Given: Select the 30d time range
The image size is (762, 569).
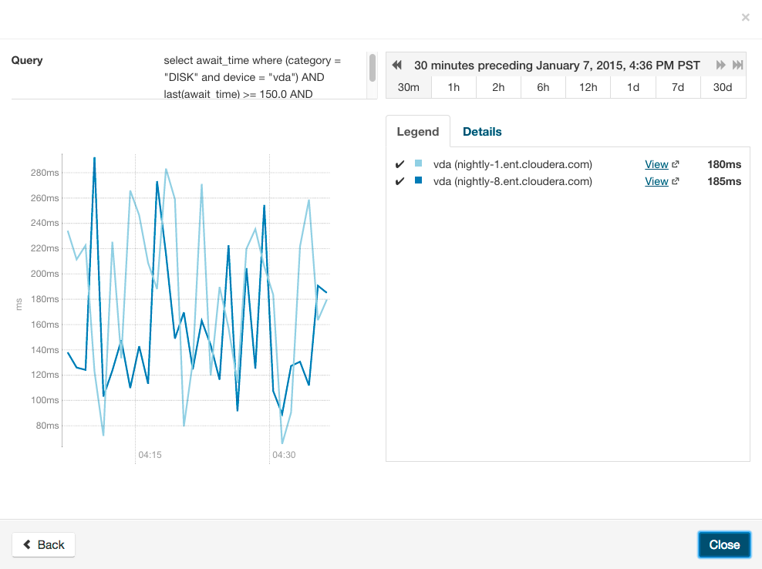Looking at the screenshot, I should 723,87.
